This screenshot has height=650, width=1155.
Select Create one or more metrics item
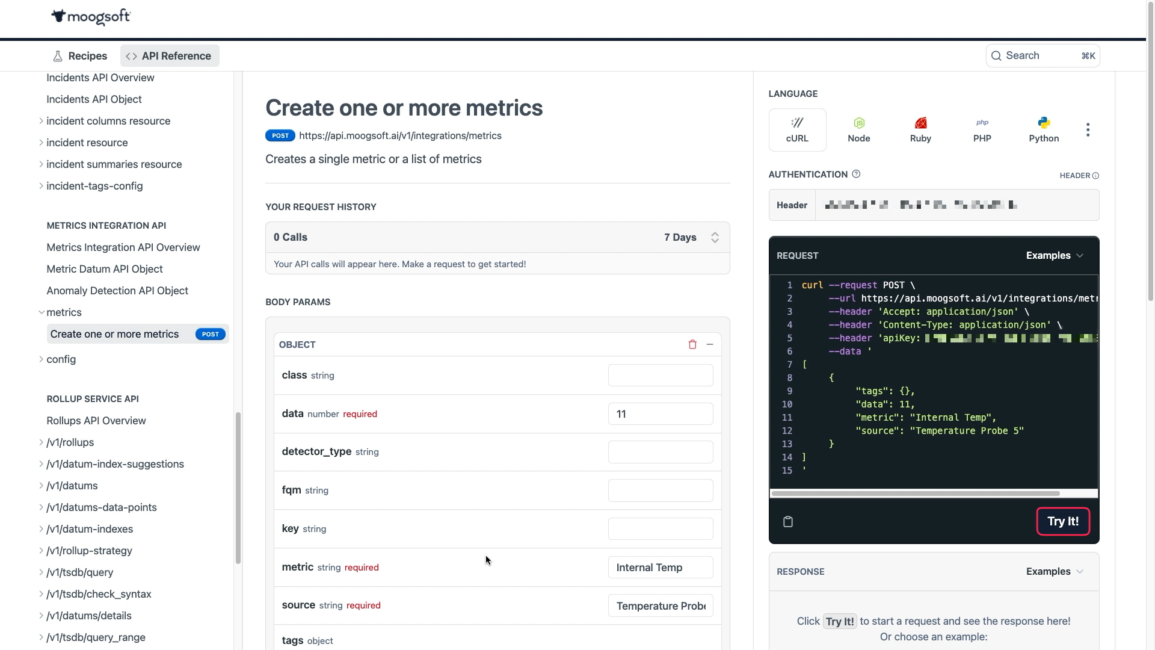(x=138, y=334)
